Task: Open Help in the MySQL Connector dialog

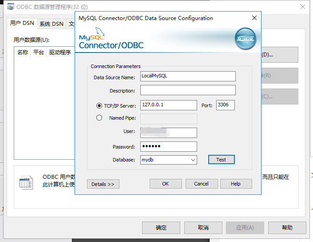Action: [x=236, y=184]
